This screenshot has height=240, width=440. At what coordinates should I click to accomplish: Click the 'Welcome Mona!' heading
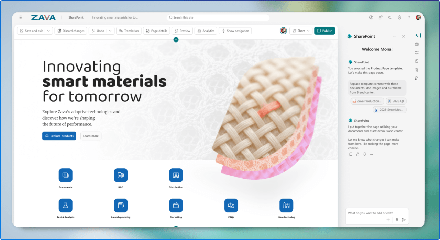[377, 49]
